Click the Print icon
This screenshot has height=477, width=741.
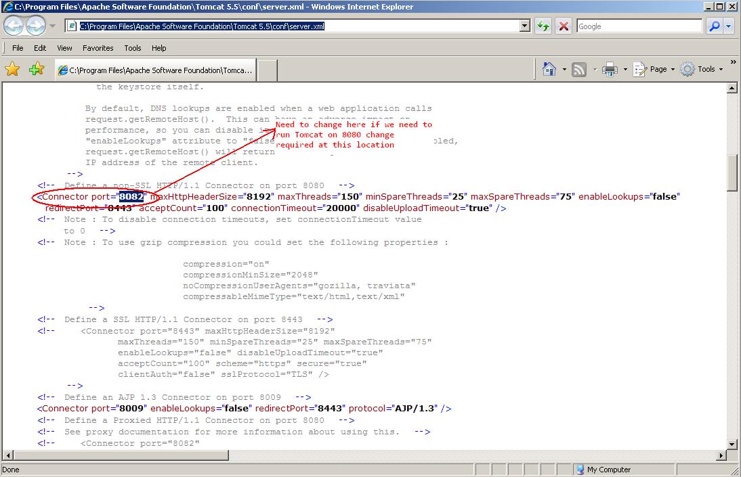(610, 70)
